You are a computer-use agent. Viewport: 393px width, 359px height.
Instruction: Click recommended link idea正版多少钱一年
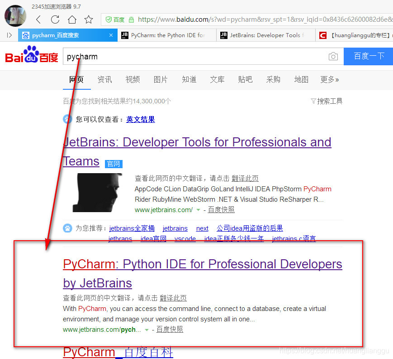coord(234,238)
